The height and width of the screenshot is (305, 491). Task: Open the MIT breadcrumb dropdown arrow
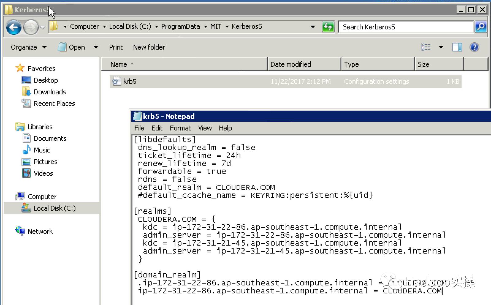tap(227, 27)
